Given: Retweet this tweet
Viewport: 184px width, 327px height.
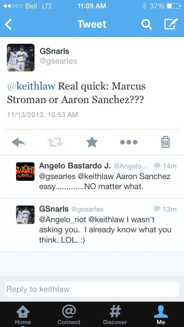Looking at the screenshot, I should click(55, 142).
